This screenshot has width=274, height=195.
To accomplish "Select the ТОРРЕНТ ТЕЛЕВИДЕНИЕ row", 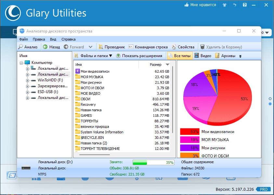I will (x=122, y=149).
